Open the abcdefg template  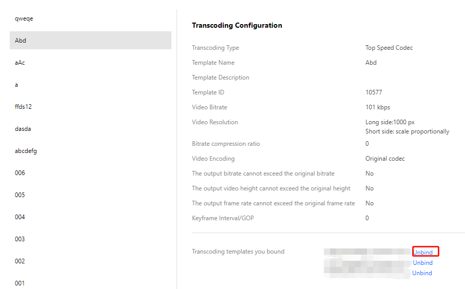(x=26, y=151)
